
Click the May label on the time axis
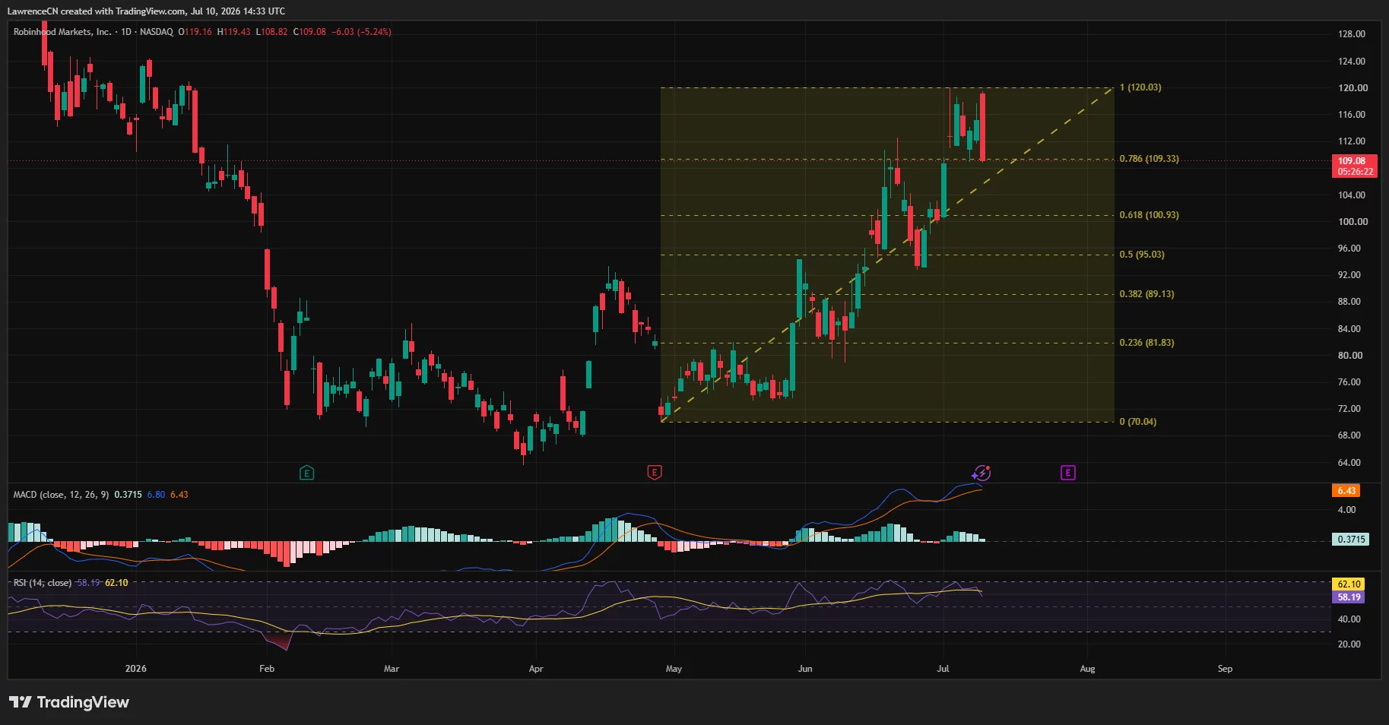(674, 669)
